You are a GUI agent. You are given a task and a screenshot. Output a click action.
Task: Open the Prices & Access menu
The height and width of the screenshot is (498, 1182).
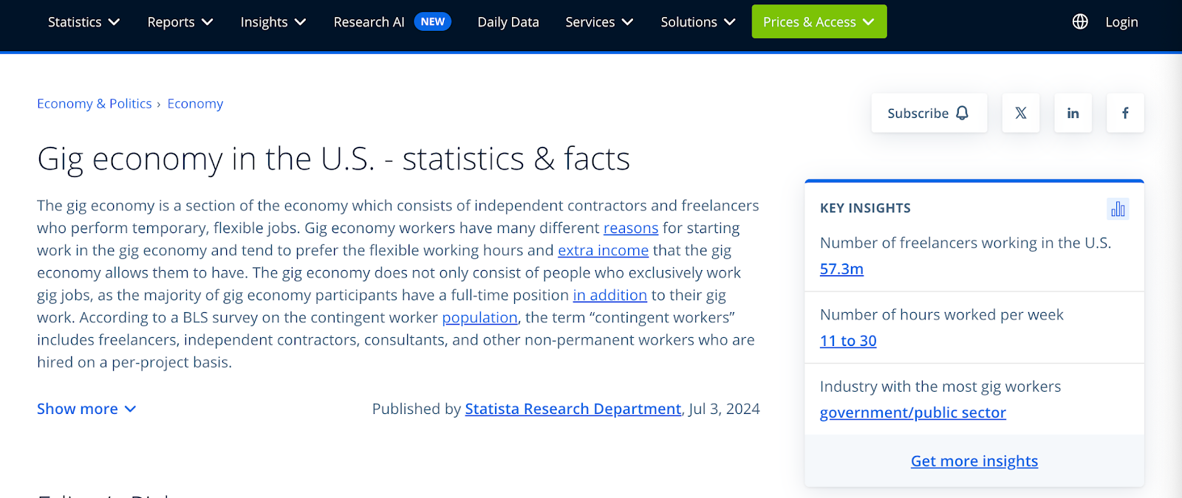pyautogui.click(x=819, y=22)
